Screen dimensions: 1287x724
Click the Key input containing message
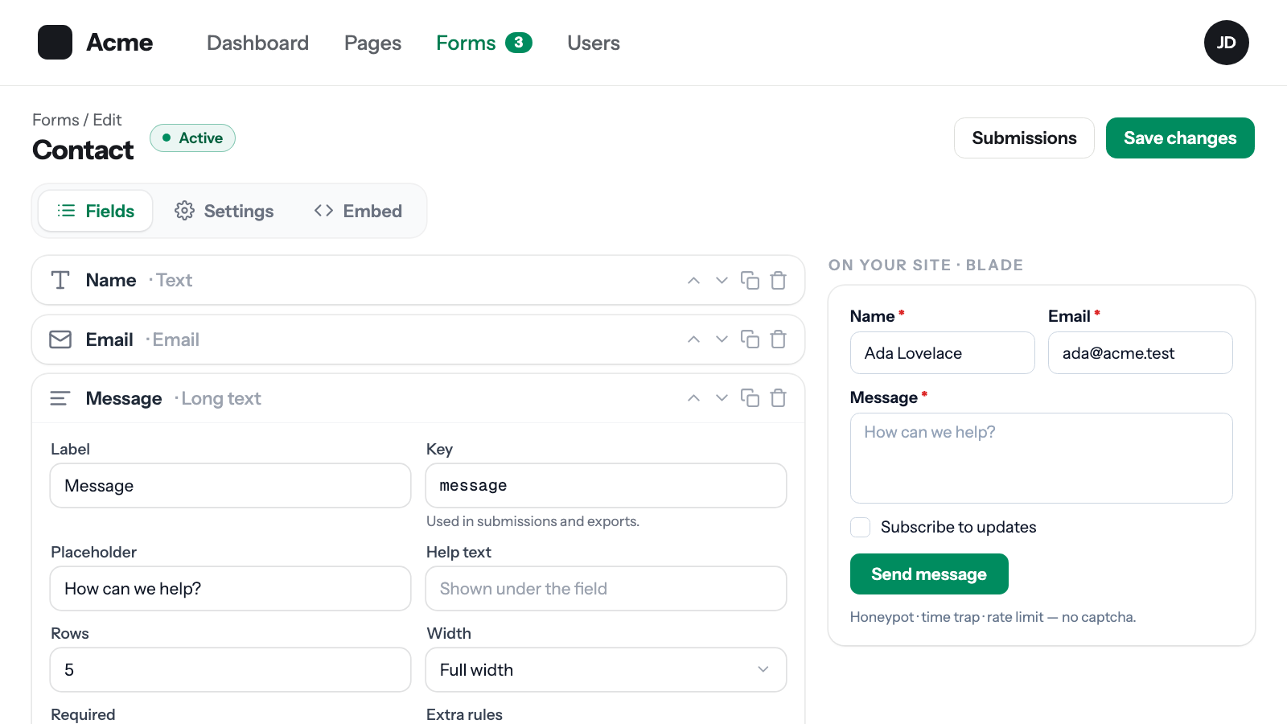point(606,486)
